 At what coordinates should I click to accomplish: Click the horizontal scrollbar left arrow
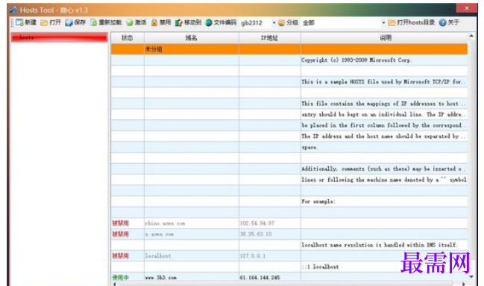(115, 284)
